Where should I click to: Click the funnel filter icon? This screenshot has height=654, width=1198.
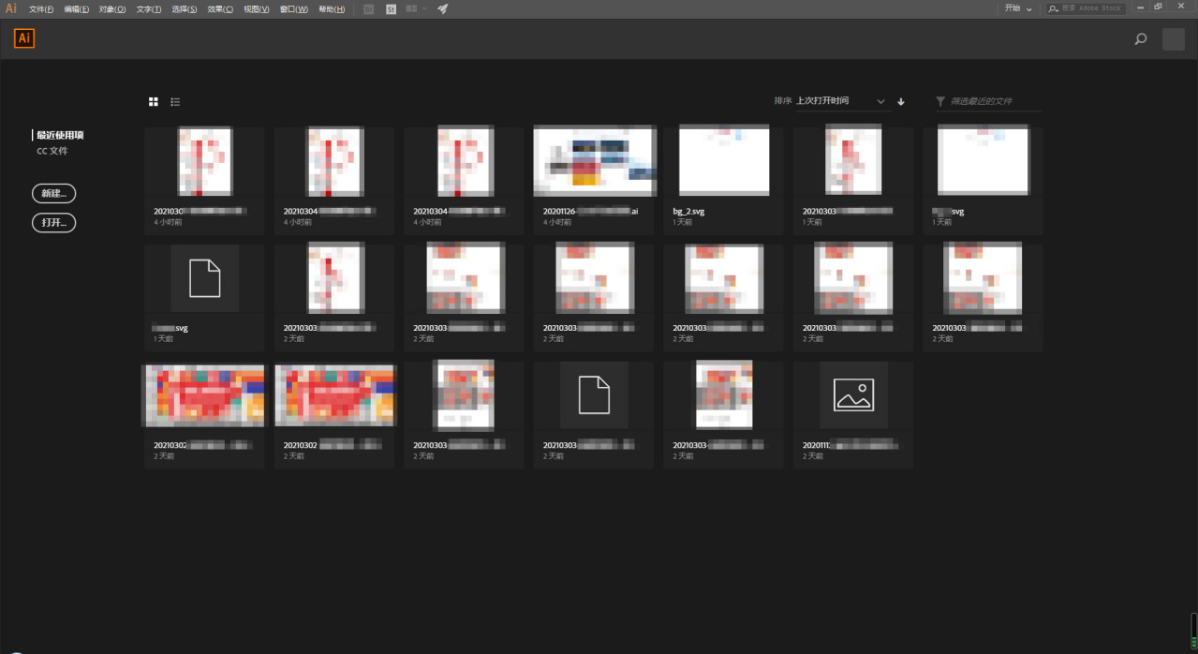point(940,101)
